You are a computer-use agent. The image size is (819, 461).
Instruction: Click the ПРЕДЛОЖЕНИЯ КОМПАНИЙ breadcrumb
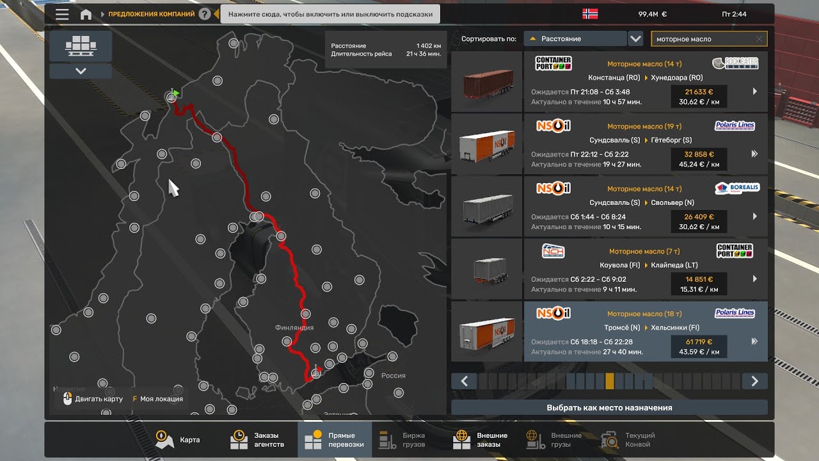(151, 14)
